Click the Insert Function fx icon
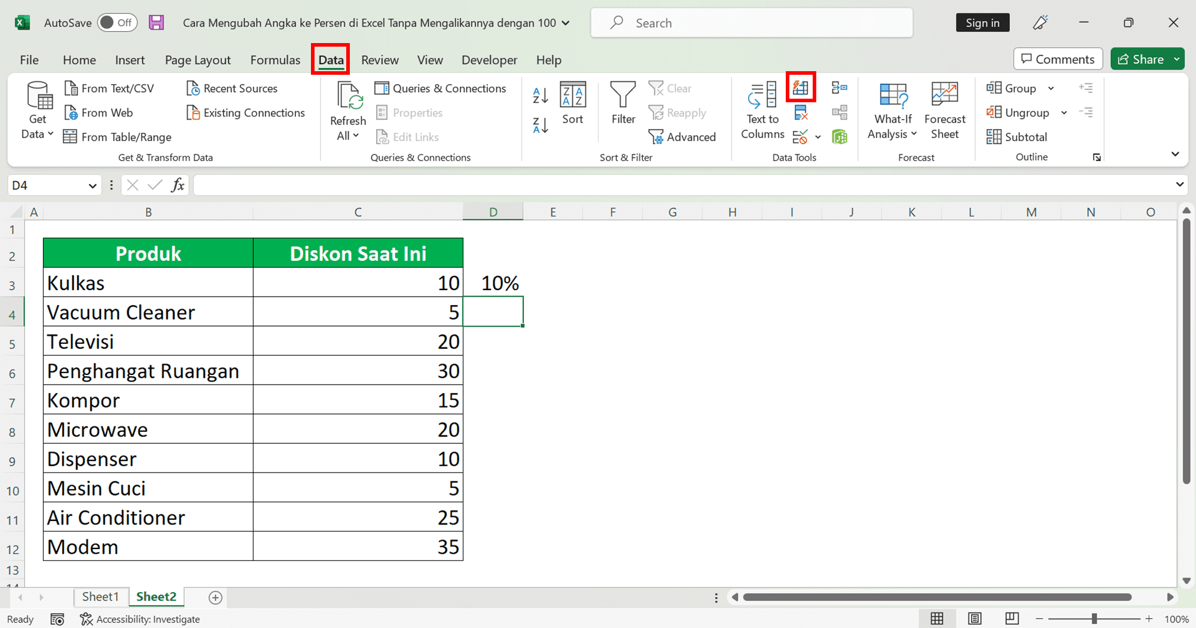 (178, 185)
